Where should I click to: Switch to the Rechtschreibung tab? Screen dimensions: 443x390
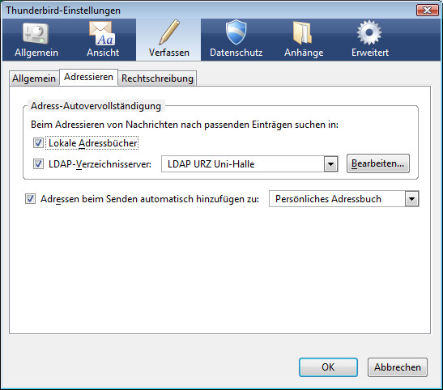pyautogui.click(x=157, y=78)
